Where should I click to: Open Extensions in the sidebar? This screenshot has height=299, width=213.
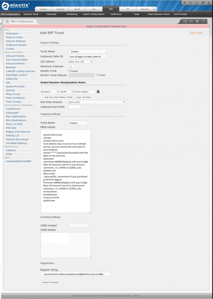12,33
